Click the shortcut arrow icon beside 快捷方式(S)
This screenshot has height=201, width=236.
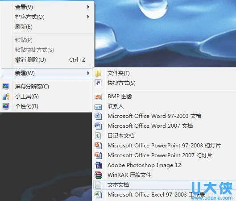click(x=98, y=83)
